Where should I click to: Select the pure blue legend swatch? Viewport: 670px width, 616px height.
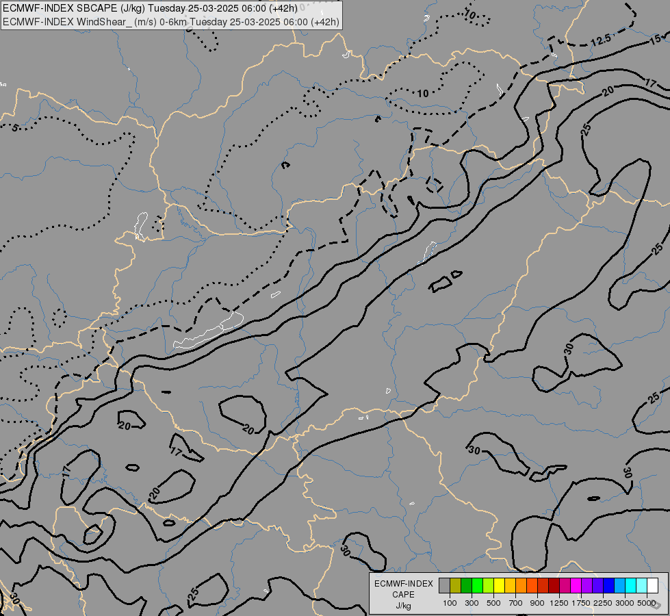609,585
